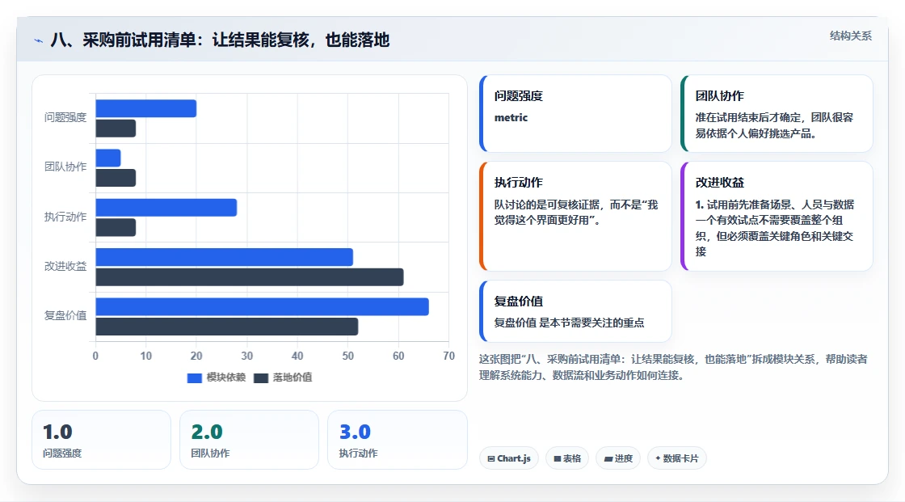
Task: Click the 70 tick on x-axis
Action: pos(448,356)
